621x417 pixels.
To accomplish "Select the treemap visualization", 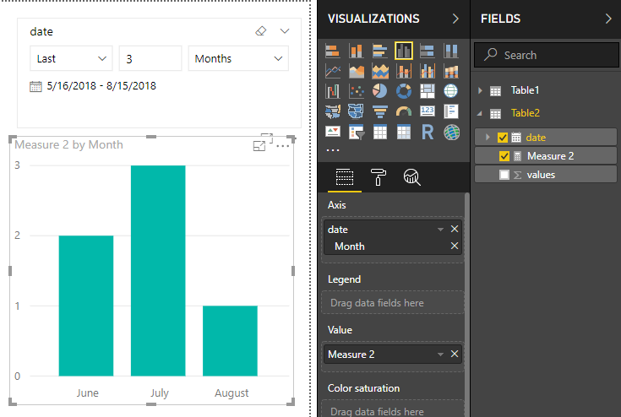I will tap(428, 91).
